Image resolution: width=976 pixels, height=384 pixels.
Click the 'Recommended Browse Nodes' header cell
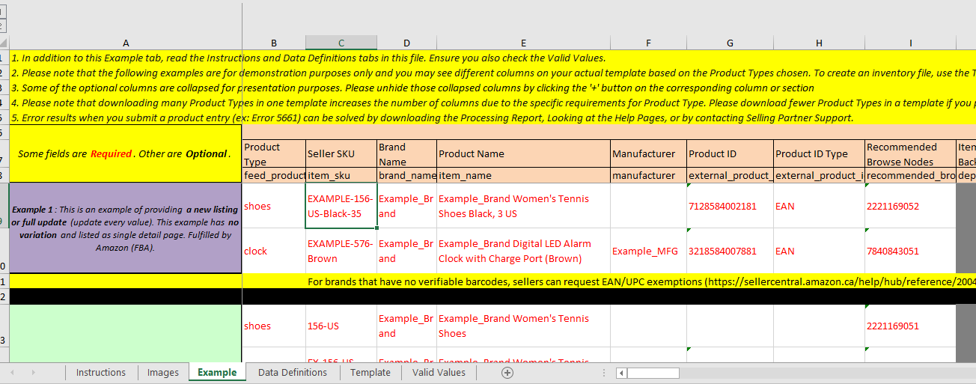point(910,153)
